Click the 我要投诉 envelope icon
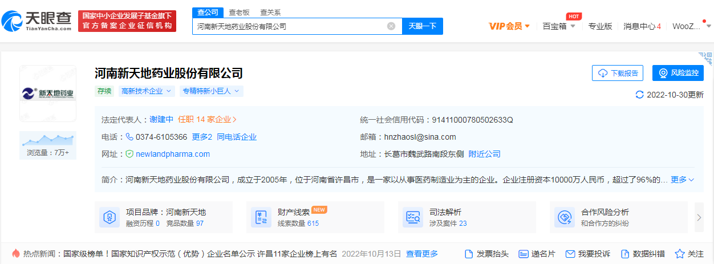Viewport: 714px width, 264px height. [570, 254]
